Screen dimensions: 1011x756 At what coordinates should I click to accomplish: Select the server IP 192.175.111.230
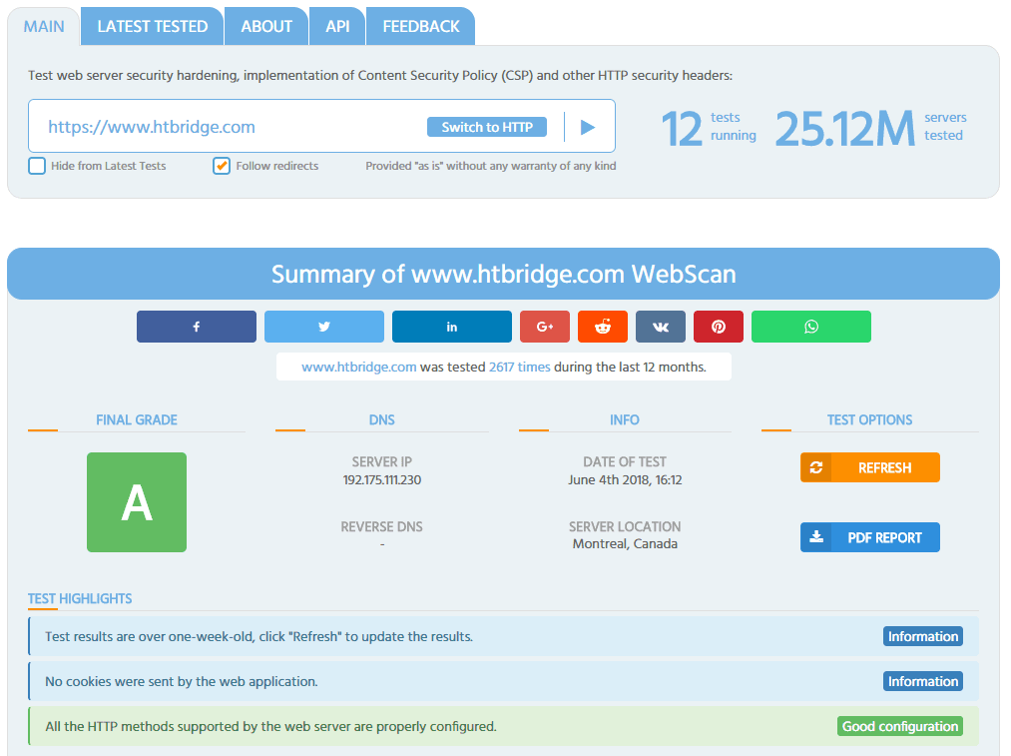point(382,480)
